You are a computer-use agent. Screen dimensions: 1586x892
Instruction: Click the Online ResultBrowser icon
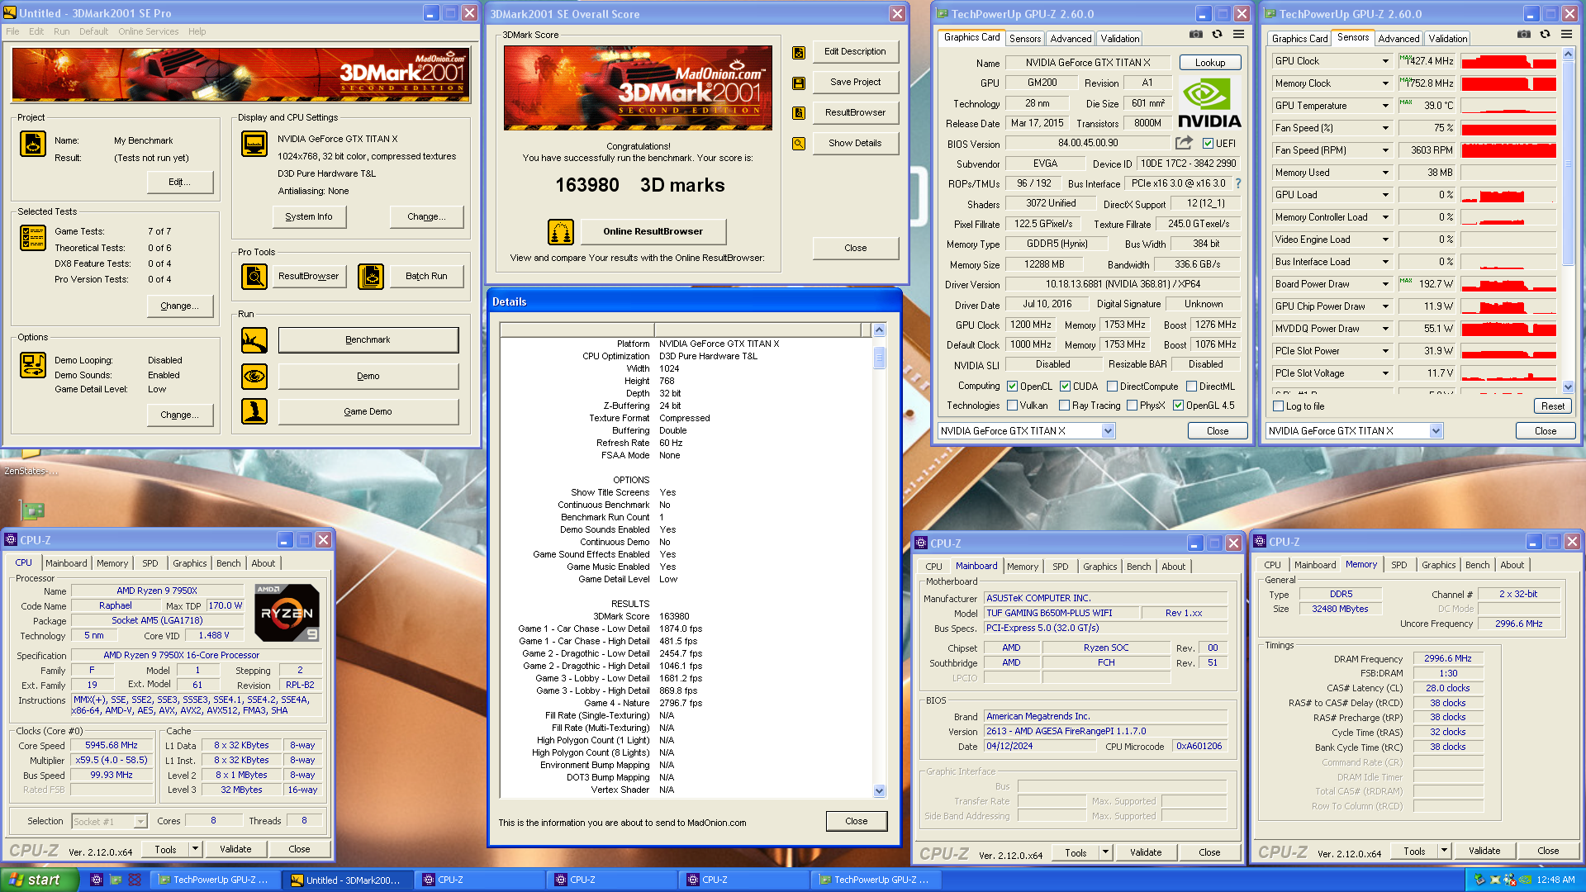[561, 232]
